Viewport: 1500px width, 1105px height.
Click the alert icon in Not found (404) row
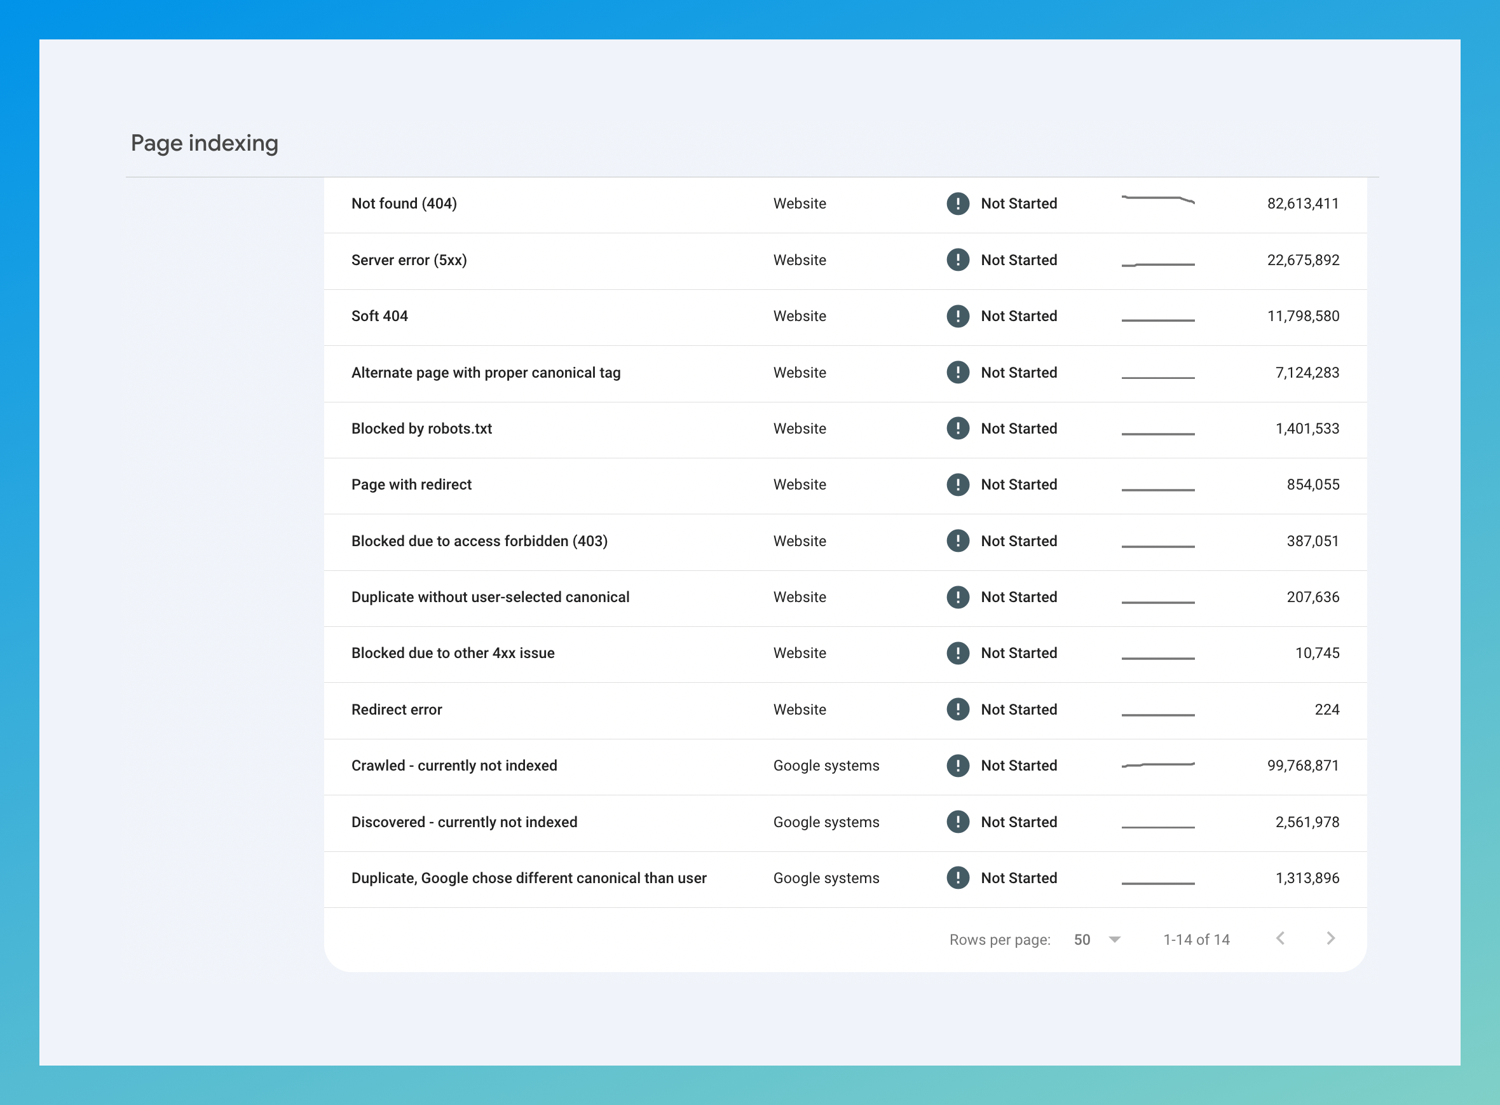(958, 203)
